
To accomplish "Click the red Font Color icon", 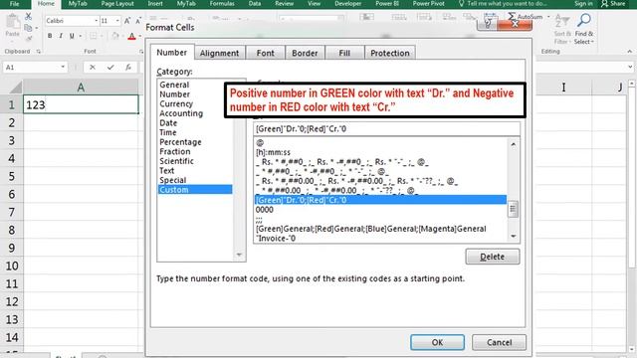I will point(131,36).
